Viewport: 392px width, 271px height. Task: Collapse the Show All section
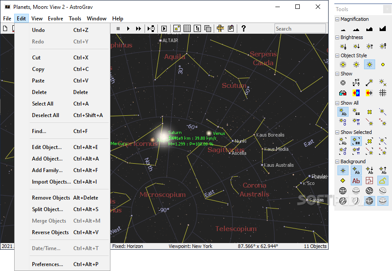337,103
